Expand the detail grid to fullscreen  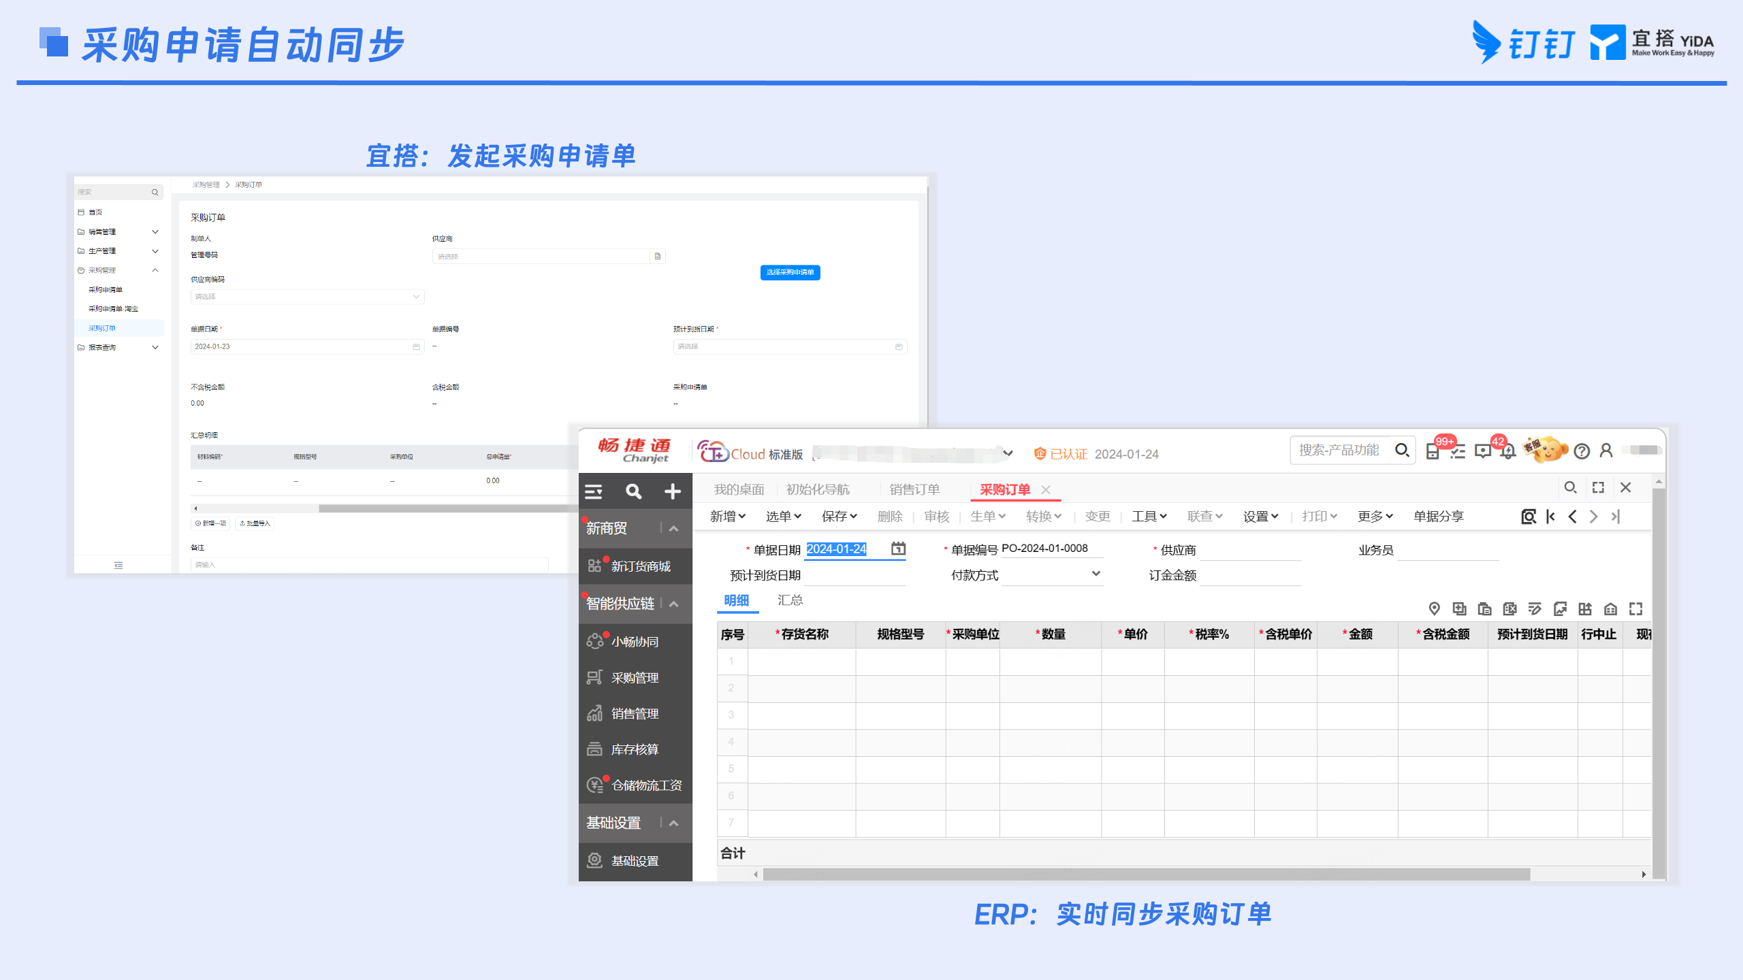point(1635,608)
